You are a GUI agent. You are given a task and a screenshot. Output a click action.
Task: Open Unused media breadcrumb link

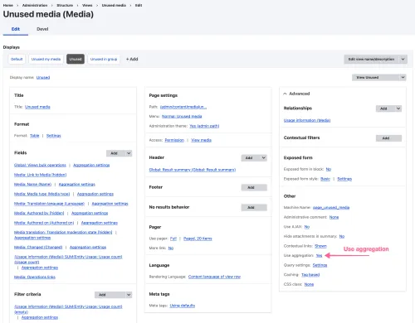pos(114,5)
